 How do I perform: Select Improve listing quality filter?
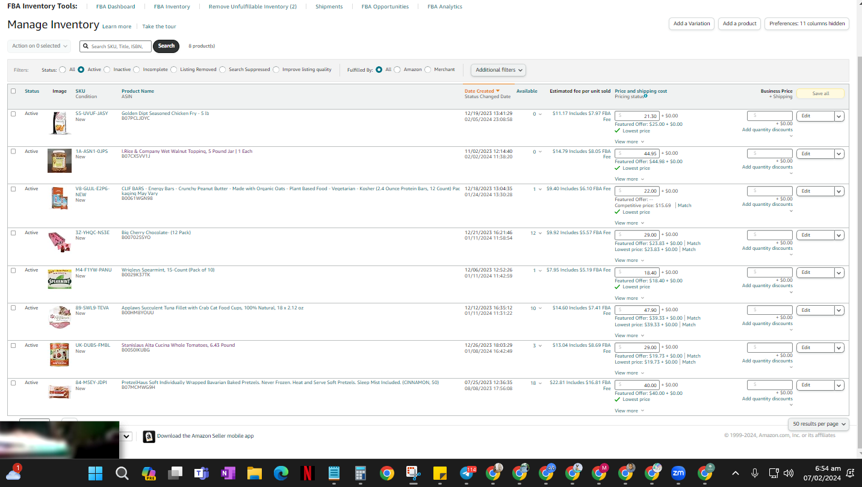(276, 70)
